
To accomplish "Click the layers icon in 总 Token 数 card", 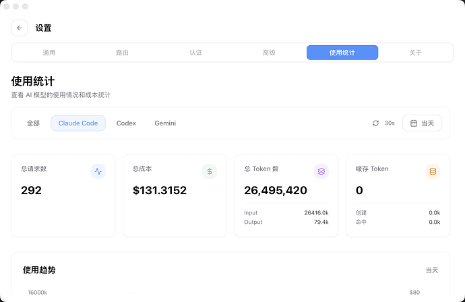I will pos(321,171).
